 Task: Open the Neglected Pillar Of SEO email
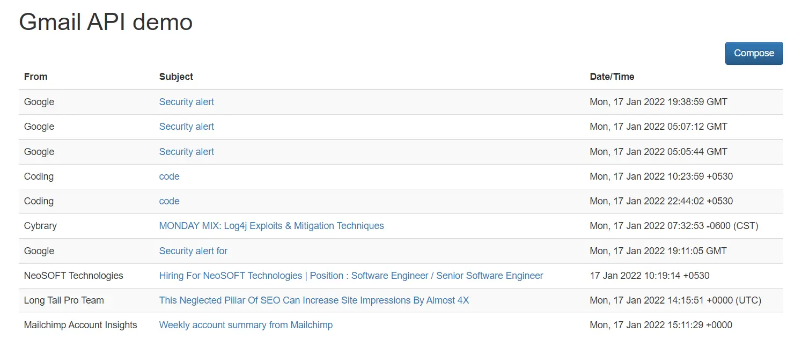(314, 300)
